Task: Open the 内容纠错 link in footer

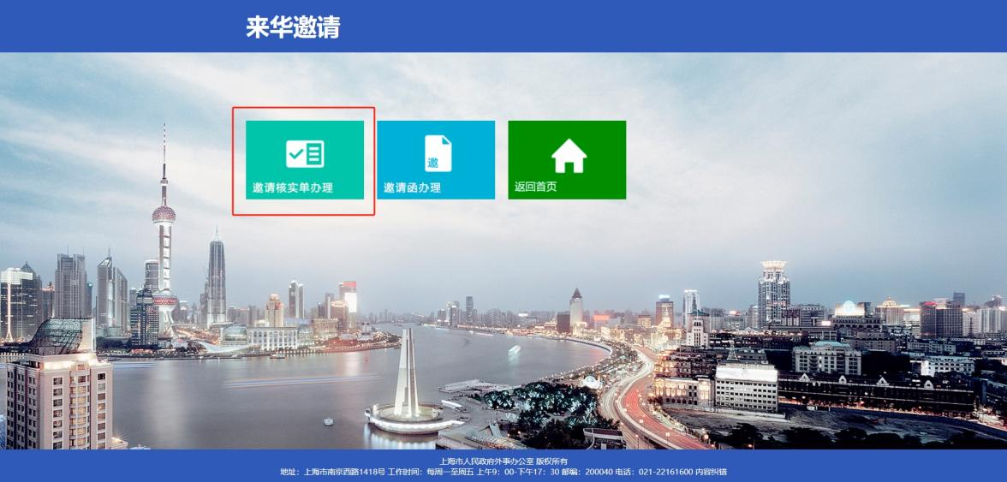Action: tap(711, 472)
